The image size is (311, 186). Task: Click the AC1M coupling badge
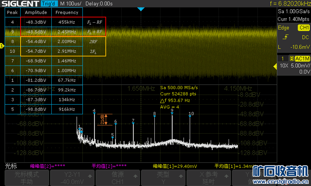point(302,59)
